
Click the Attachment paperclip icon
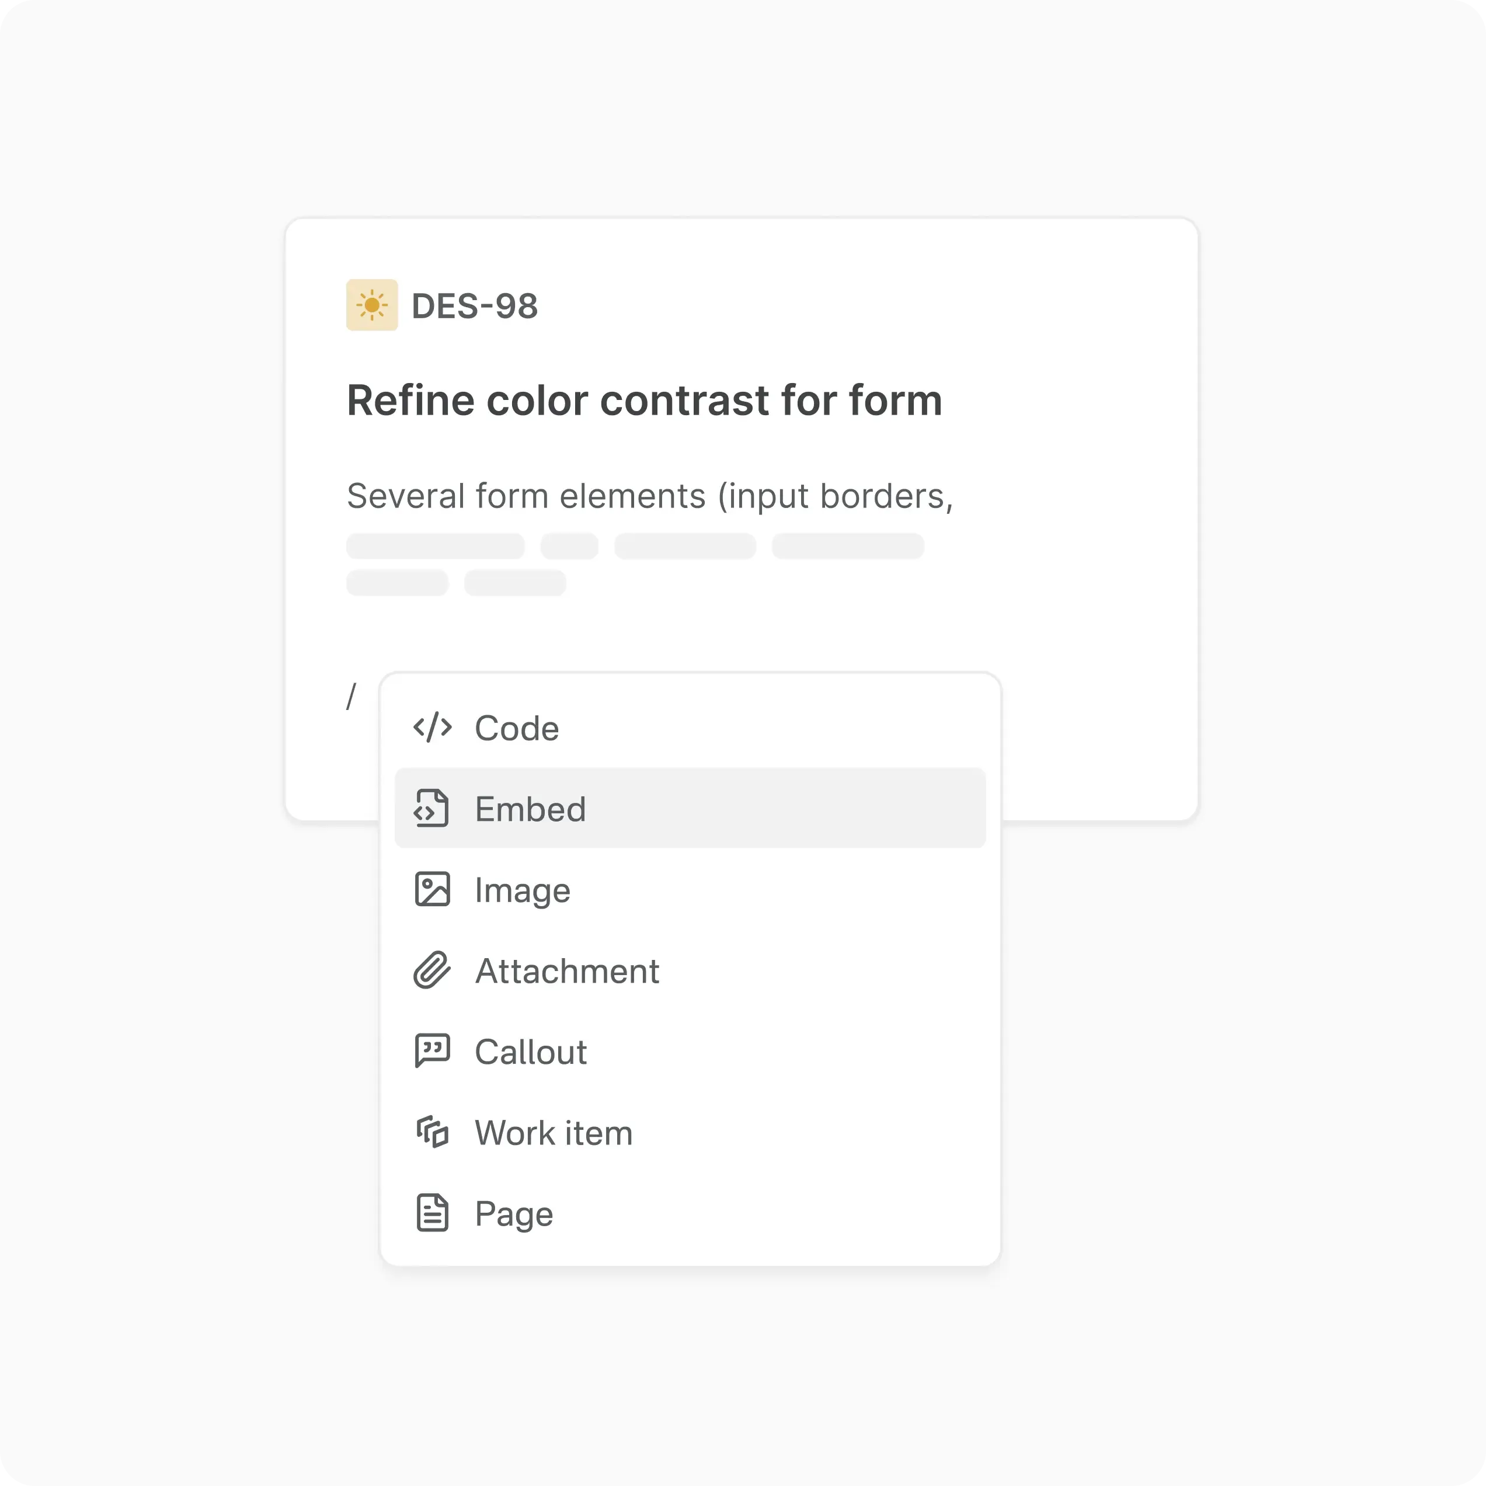(431, 970)
